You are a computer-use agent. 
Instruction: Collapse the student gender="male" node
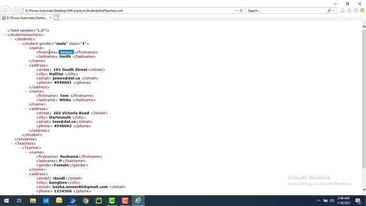click(x=19, y=43)
